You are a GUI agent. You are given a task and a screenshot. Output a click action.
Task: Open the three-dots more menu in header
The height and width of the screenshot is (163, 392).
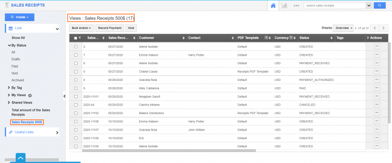coord(296,5)
